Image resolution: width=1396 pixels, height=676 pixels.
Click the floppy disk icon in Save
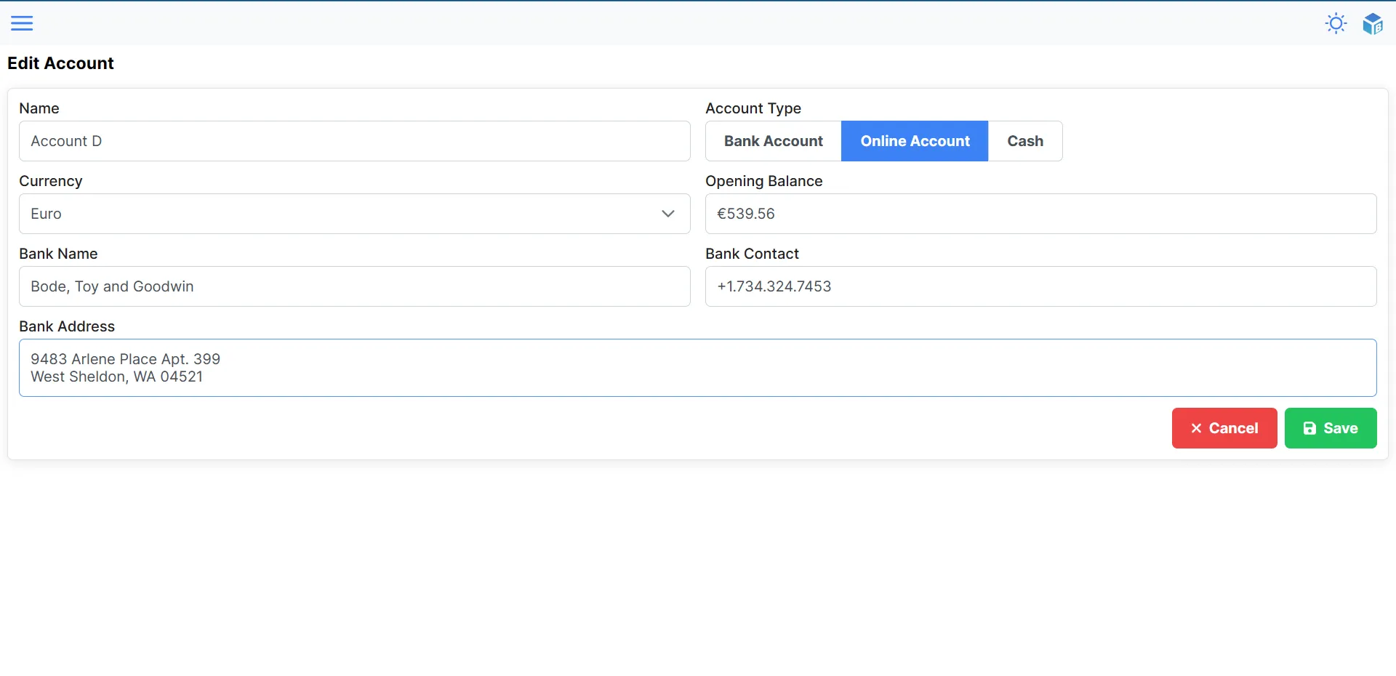pos(1309,429)
